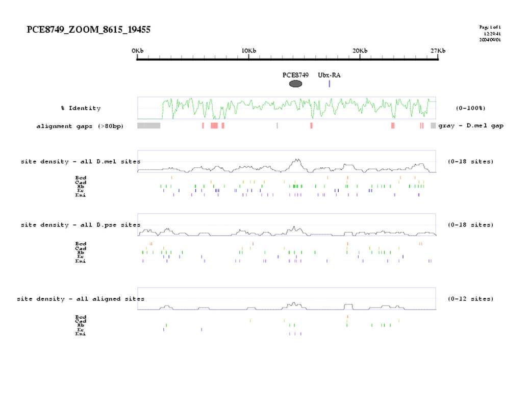Click the 2004/09/01 date stamp
The height and width of the screenshot is (408, 528).
[490, 40]
